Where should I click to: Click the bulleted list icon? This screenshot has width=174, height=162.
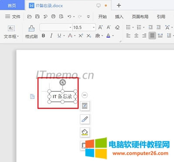[x=128, y=27]
